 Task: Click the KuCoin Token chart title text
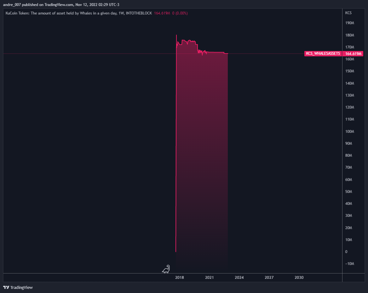[79, 13]
